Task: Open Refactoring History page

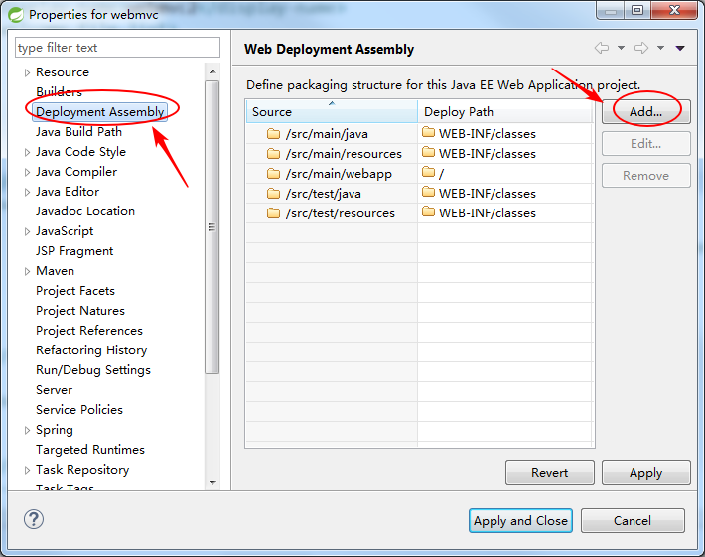Action: 91,350
